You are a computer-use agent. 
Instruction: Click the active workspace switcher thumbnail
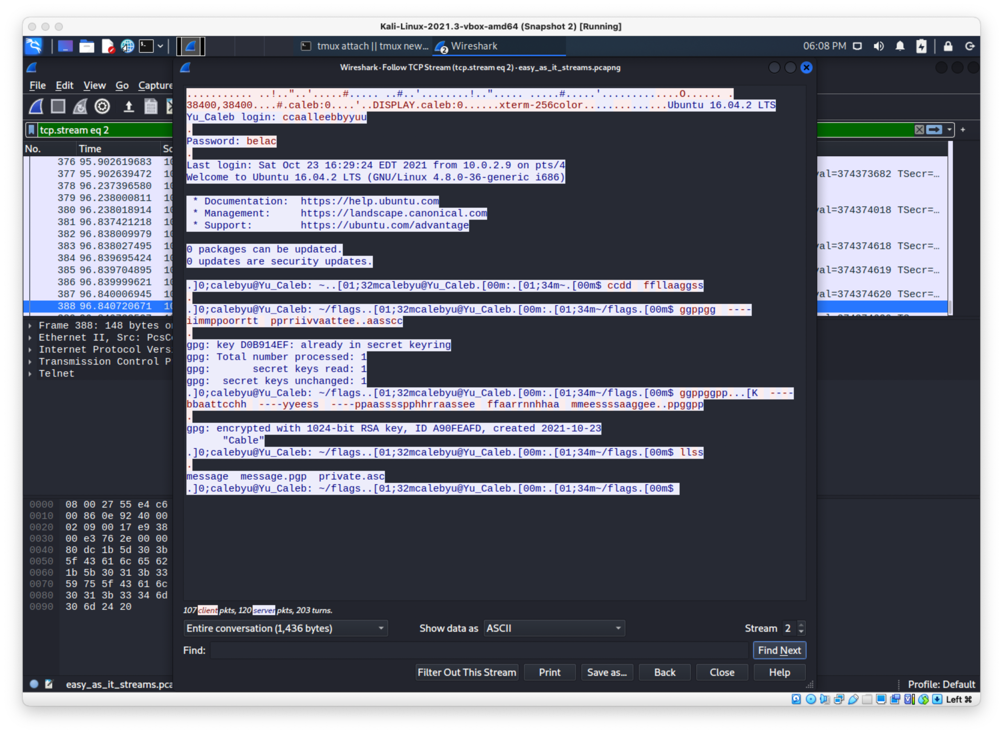click(191, 46)
